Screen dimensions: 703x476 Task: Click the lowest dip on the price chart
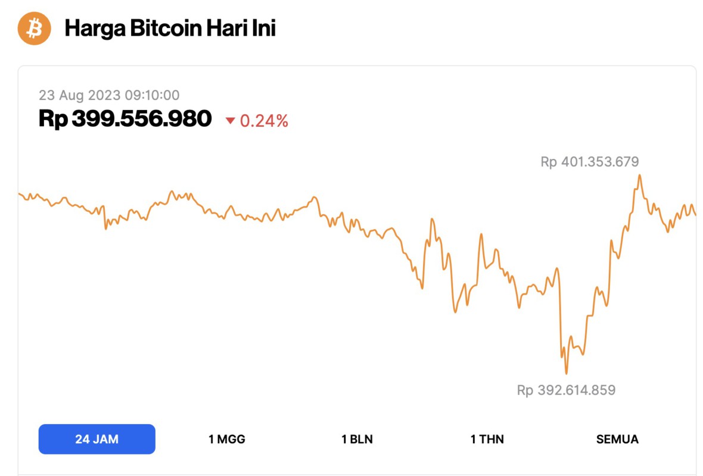coord(565,373)
